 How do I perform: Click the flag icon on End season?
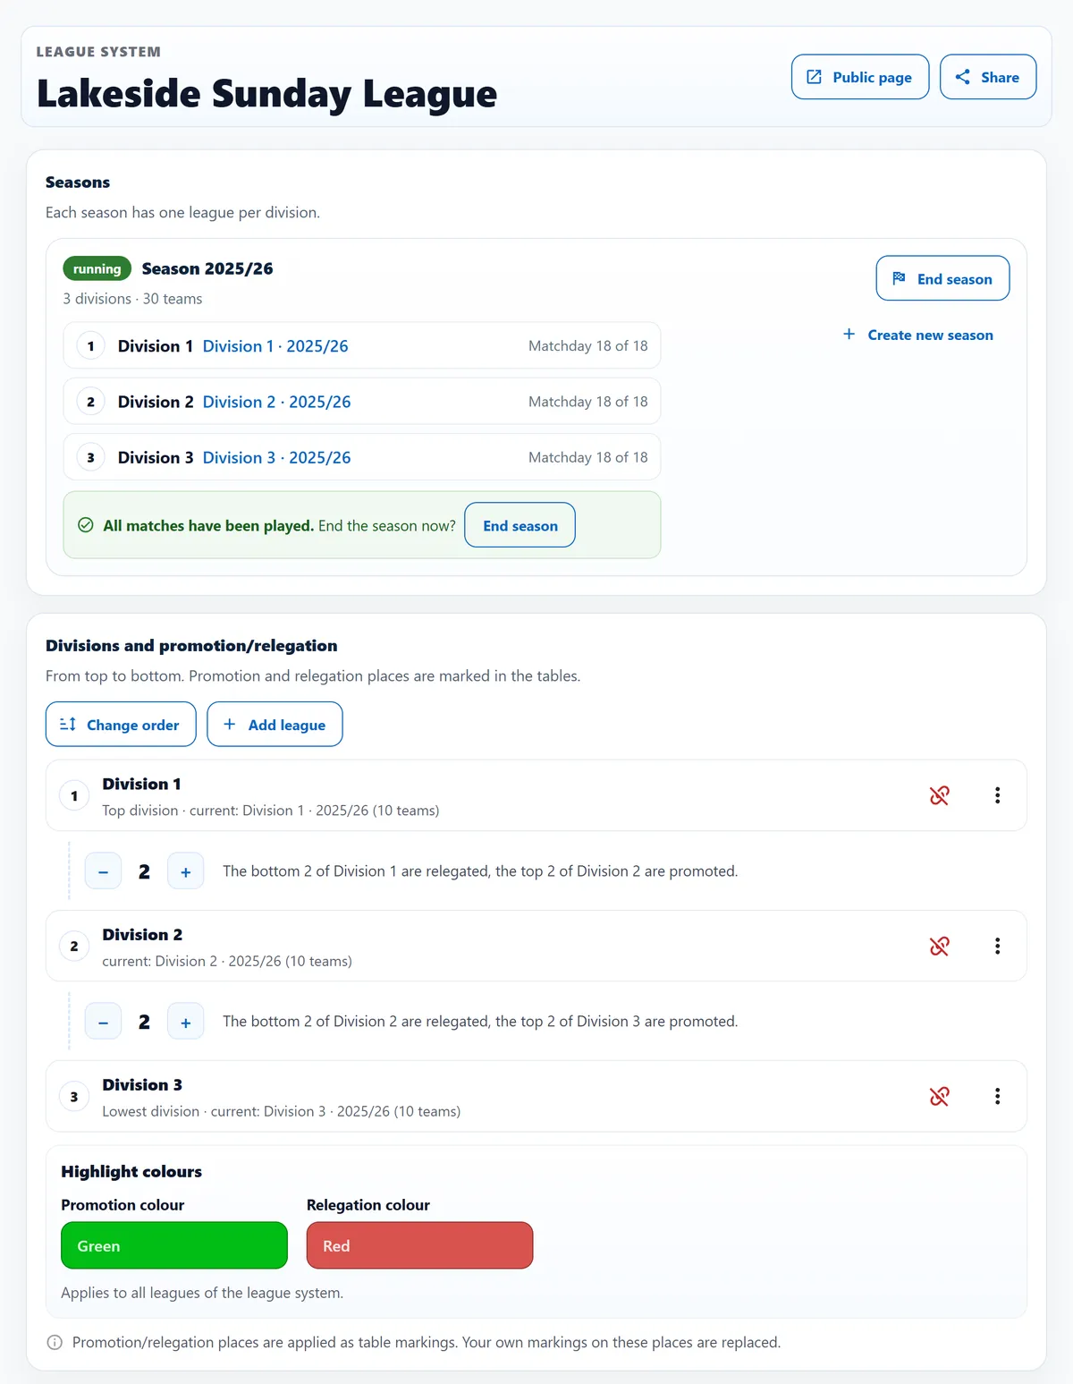click(x=900, y=278)
